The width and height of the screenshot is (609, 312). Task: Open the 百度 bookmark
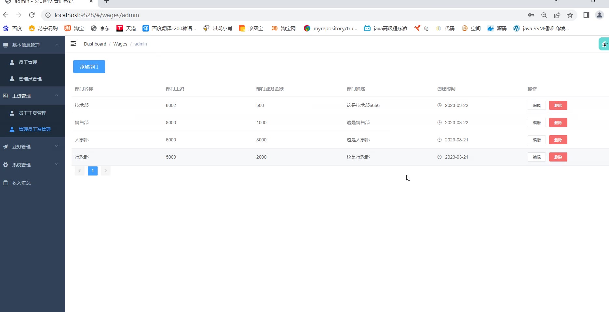tap(12, 28)
